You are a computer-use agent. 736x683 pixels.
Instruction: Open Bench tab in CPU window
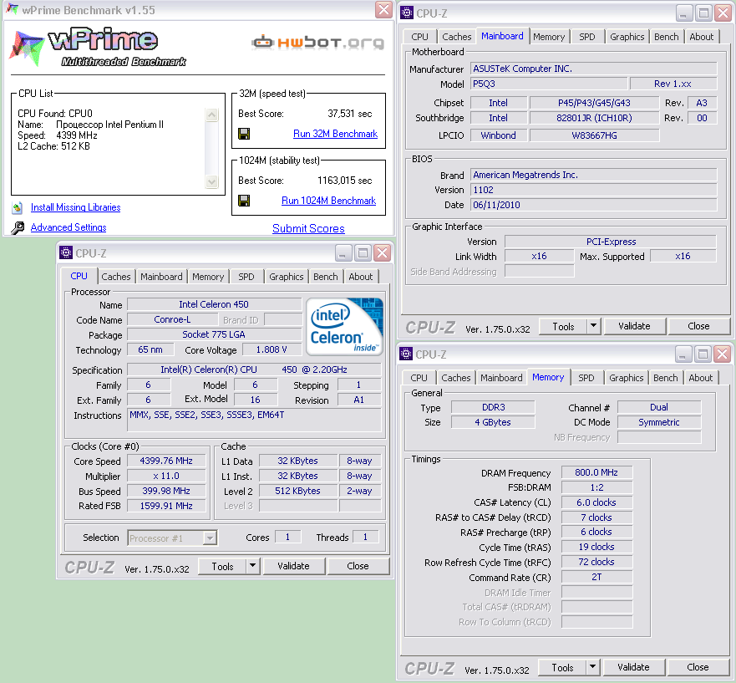coord(325,277)
